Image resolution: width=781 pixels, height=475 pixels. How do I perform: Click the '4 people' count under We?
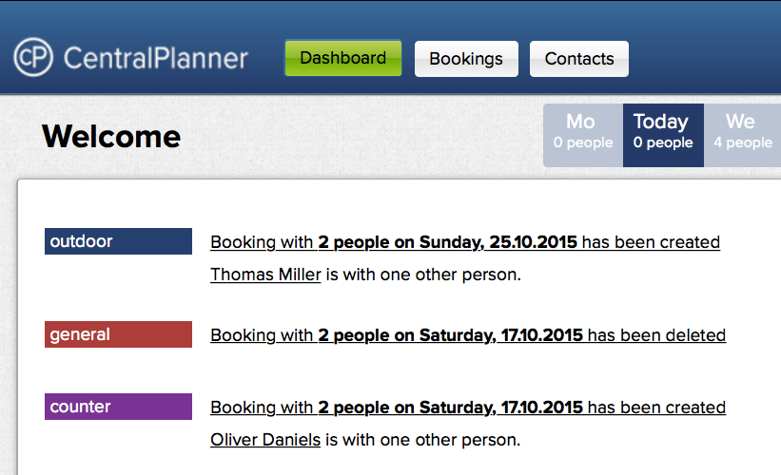pyautogui.click(x=743, y=143)
